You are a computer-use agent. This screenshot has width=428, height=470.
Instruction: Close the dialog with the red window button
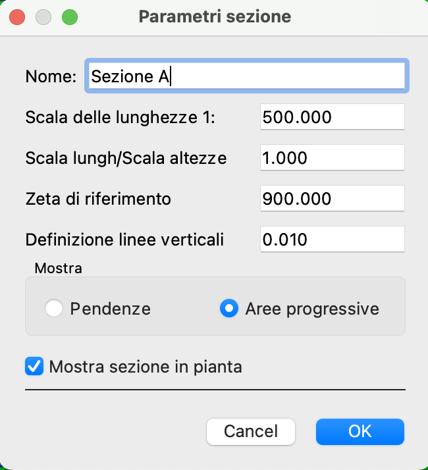[x=17, y=17]
